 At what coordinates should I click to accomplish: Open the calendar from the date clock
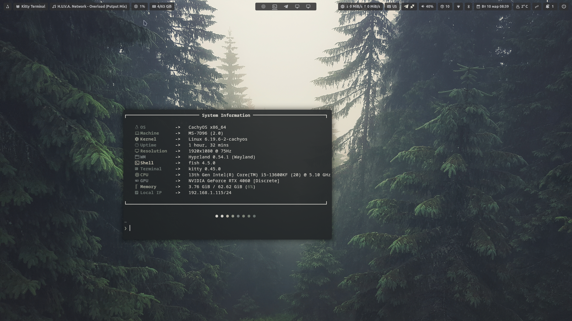[x=492, y=6]
